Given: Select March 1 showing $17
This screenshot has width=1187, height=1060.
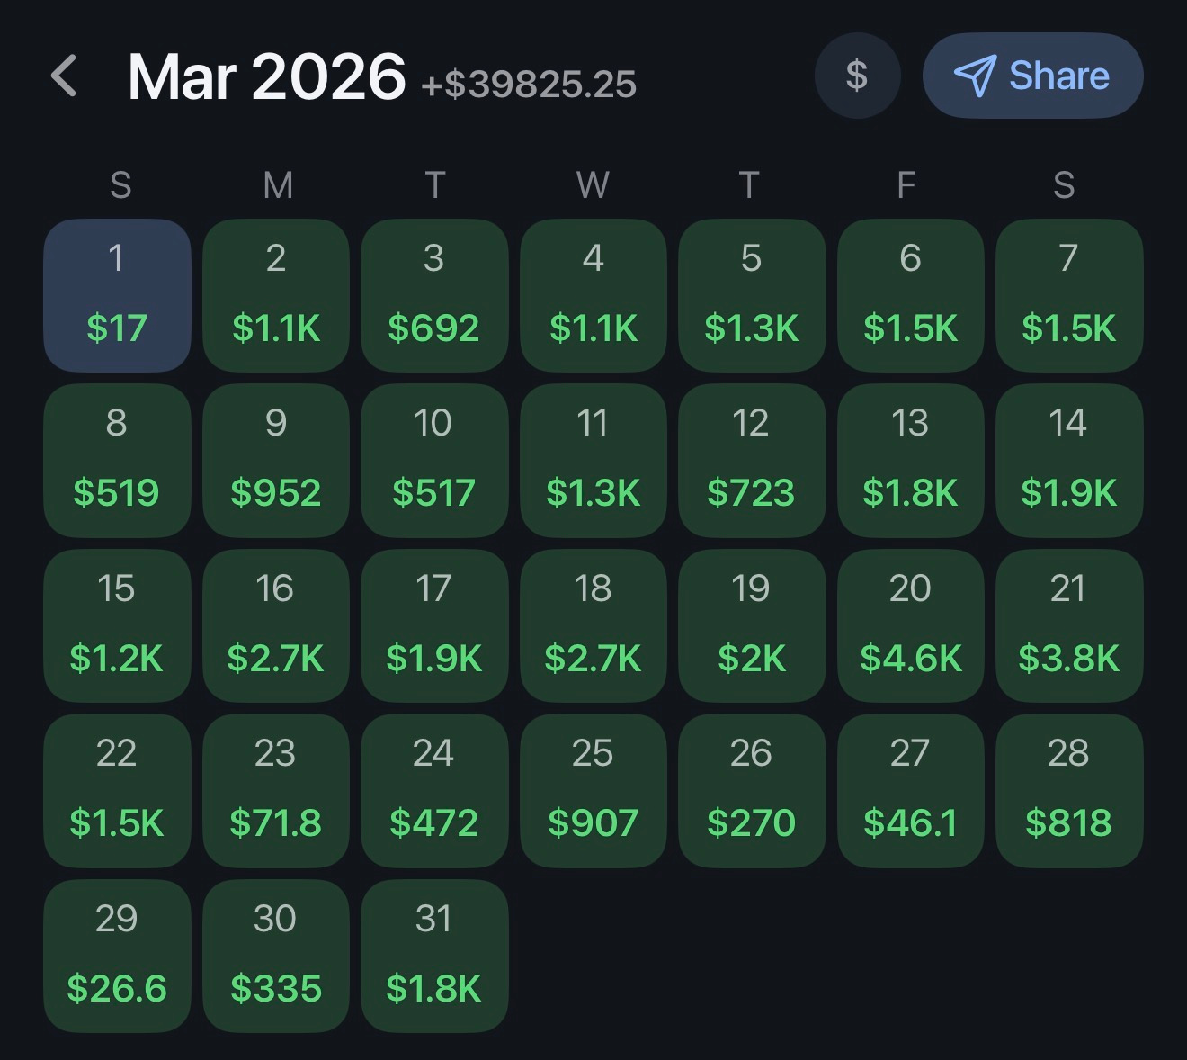Looking at the screenshot, I should tap(117, 295).
